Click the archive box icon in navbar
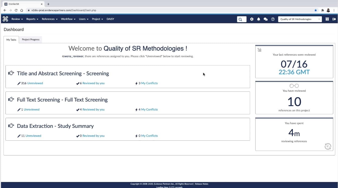338x188 pixels. tap(327, 19)
